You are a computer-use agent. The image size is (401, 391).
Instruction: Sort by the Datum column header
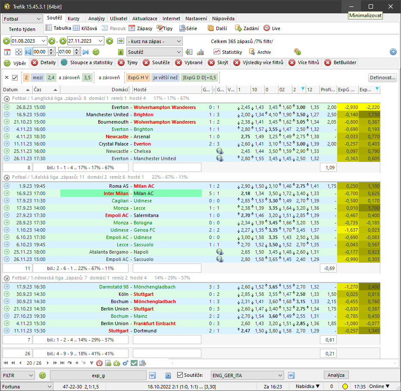pyautogui.click(x=16, y=90)
